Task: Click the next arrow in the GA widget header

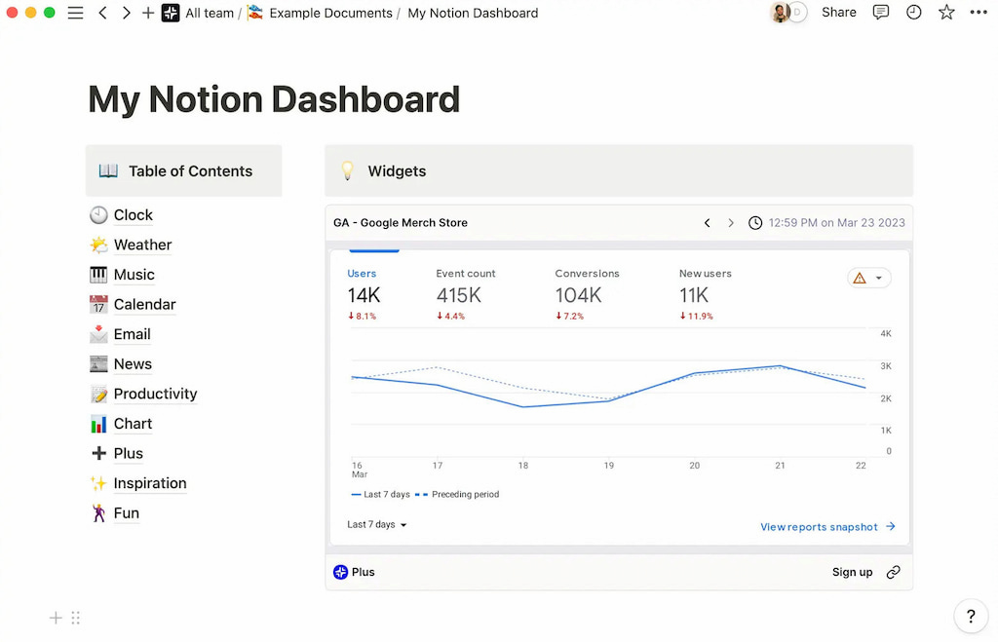Action: (x=731, y=222)
